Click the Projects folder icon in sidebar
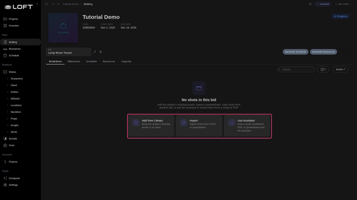The width and height of the screenshot is (357, 200). 5,19
